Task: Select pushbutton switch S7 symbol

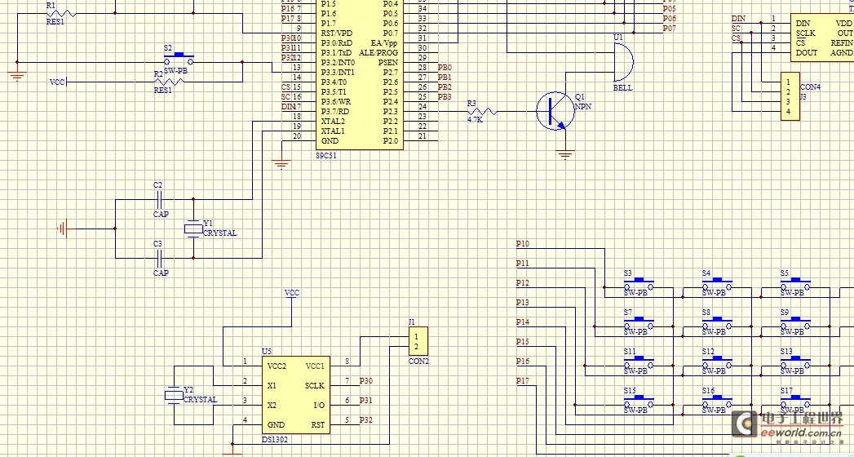Action: pyautogui.click(x=639, y=322)
